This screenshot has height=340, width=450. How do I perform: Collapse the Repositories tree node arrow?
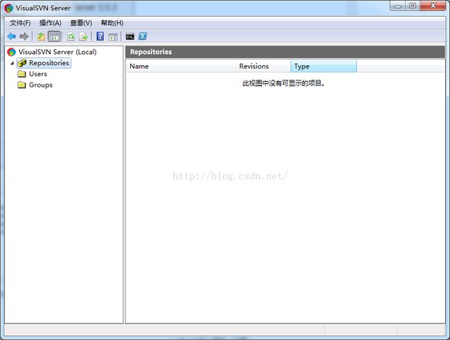[x=12, y=63]
